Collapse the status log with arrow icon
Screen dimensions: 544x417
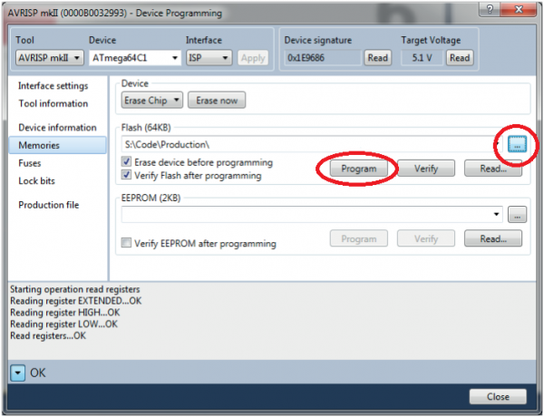pyautogui.click(x=17, y=373)
